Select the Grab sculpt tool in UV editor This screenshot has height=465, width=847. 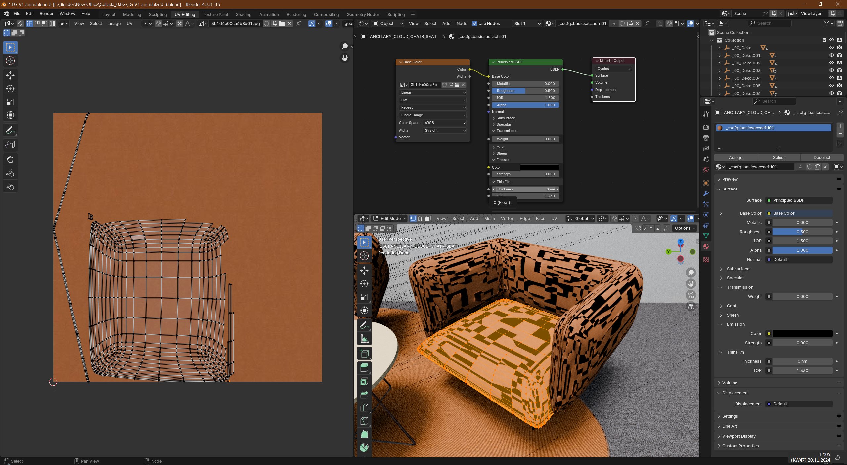(x=10, y=160)
